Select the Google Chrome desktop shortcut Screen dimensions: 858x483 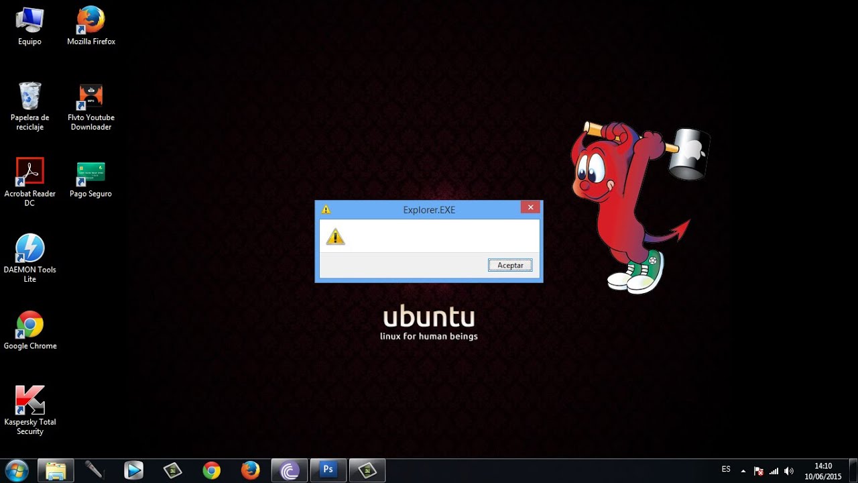[x=29, y=330]
